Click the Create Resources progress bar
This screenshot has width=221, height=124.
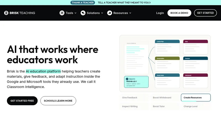[x=189, y=101]
